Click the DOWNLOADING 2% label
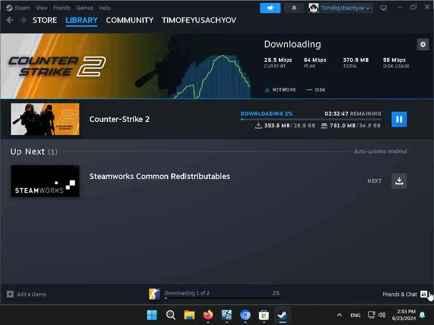The image size is (434, 325). pos(267,113)
